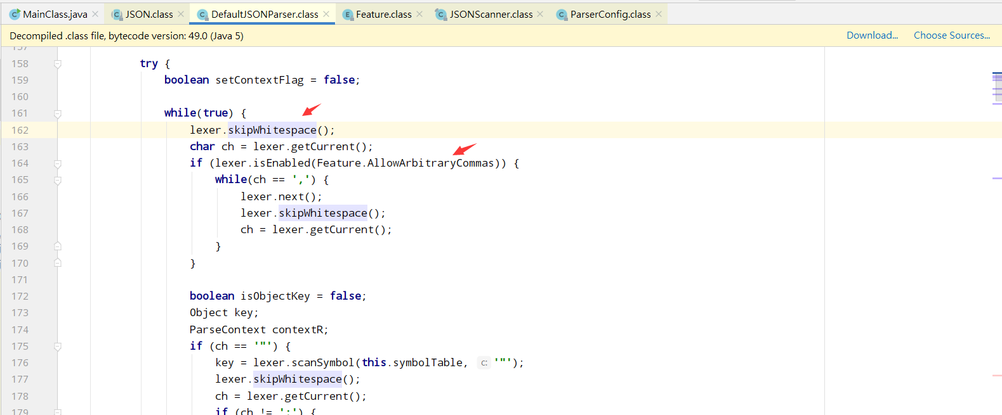This screenshot has width=1002, height=415.
Task: Close the JSON.class tab
Action: (181, 14)
